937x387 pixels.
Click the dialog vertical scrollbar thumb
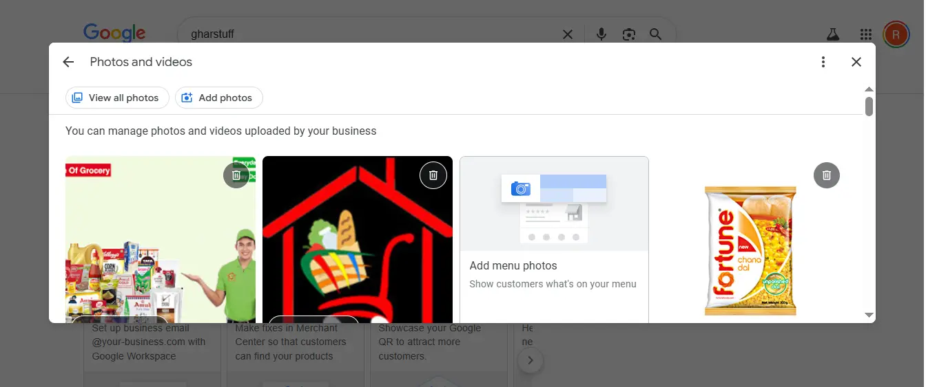(869, 107)
